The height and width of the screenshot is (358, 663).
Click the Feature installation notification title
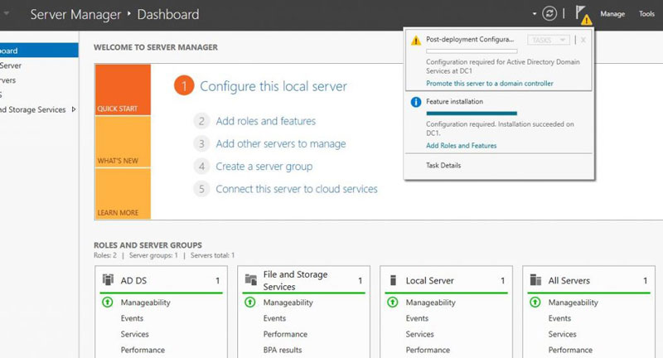[454, 101]
